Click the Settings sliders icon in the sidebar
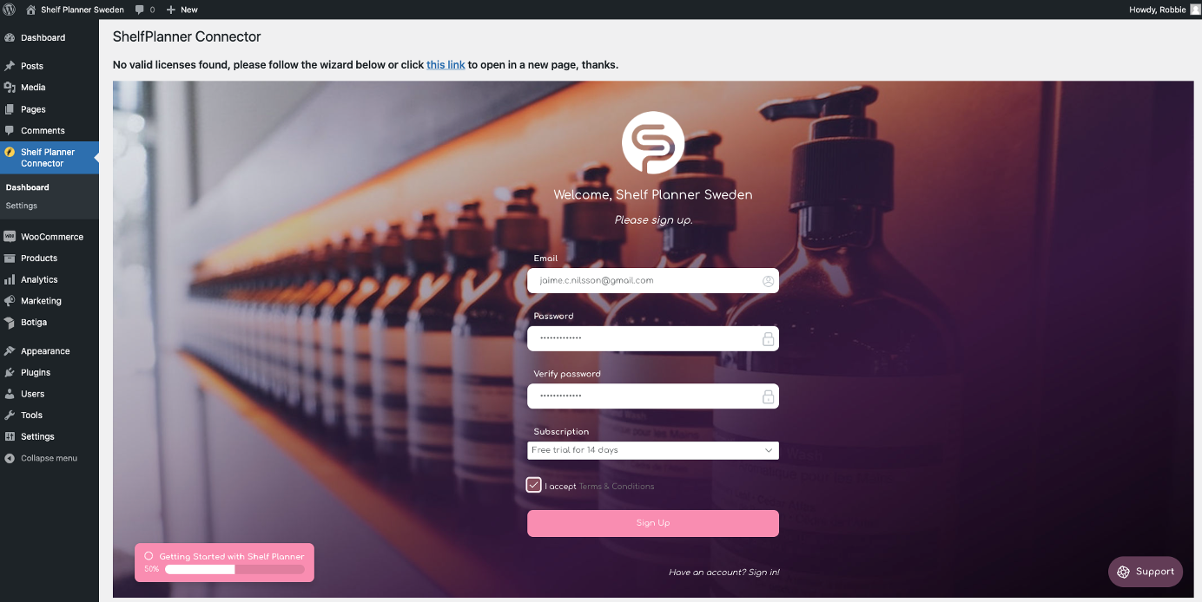 [10, 436]
